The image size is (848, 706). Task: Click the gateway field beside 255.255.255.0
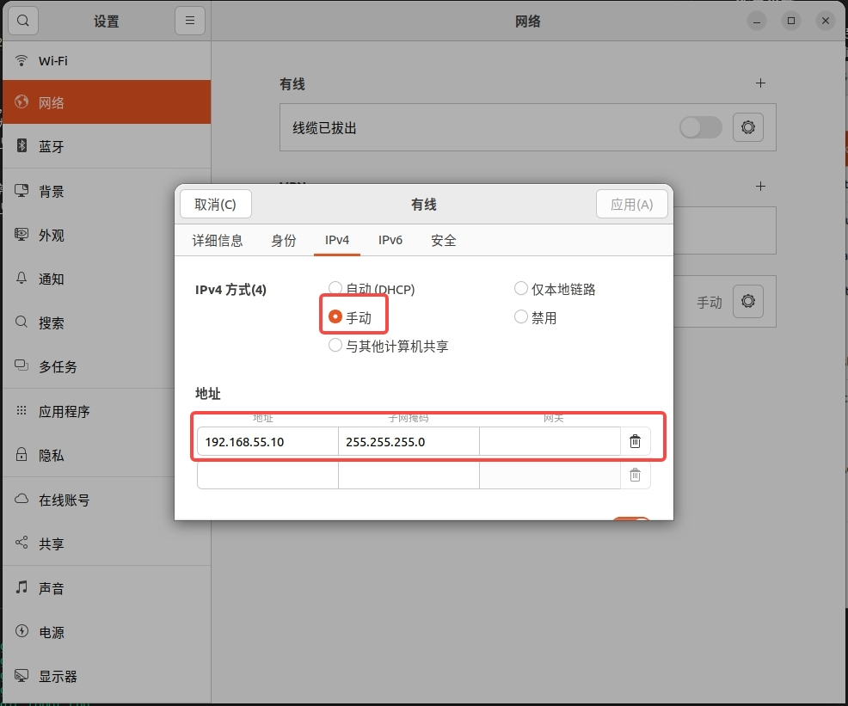pyautogui.click(x=550, y=442)
